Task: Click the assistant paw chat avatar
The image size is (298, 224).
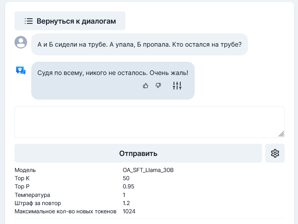Action: (21, 71)
